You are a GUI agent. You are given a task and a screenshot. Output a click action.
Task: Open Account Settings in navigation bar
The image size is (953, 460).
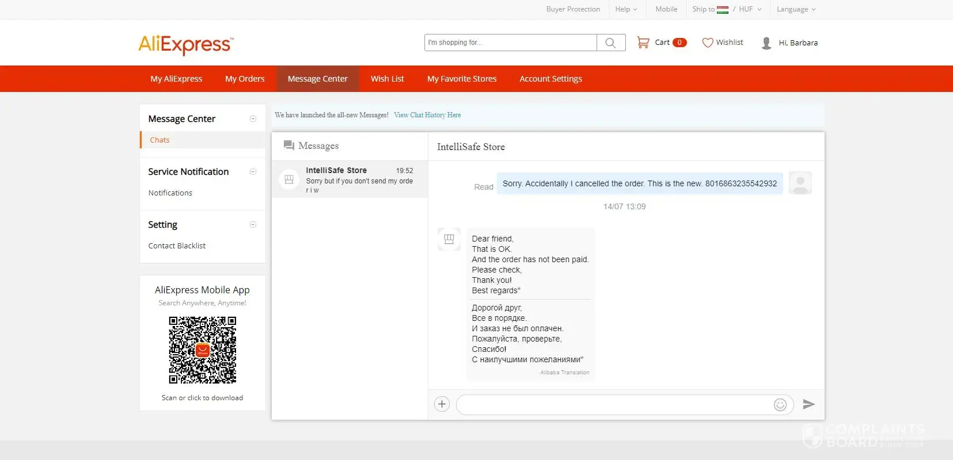click(x=550, y=79)
